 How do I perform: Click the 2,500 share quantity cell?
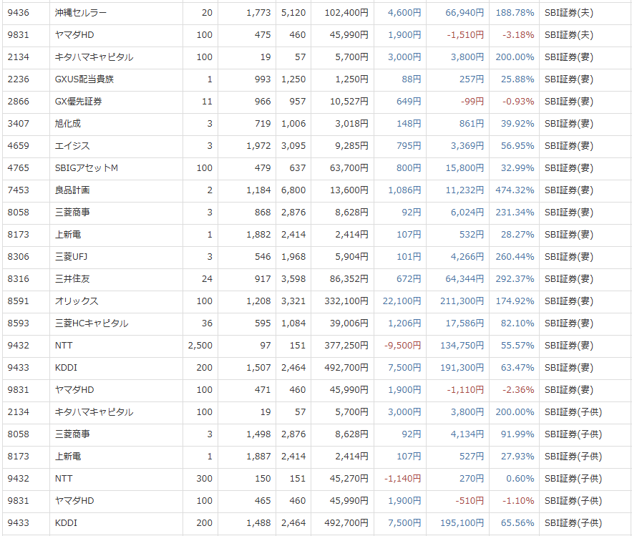200,346
